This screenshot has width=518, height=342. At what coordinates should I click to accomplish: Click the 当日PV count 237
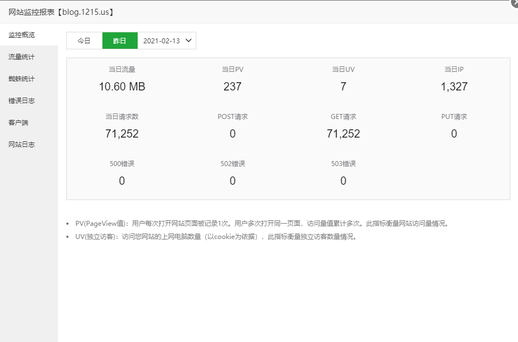tap(232, 87)
